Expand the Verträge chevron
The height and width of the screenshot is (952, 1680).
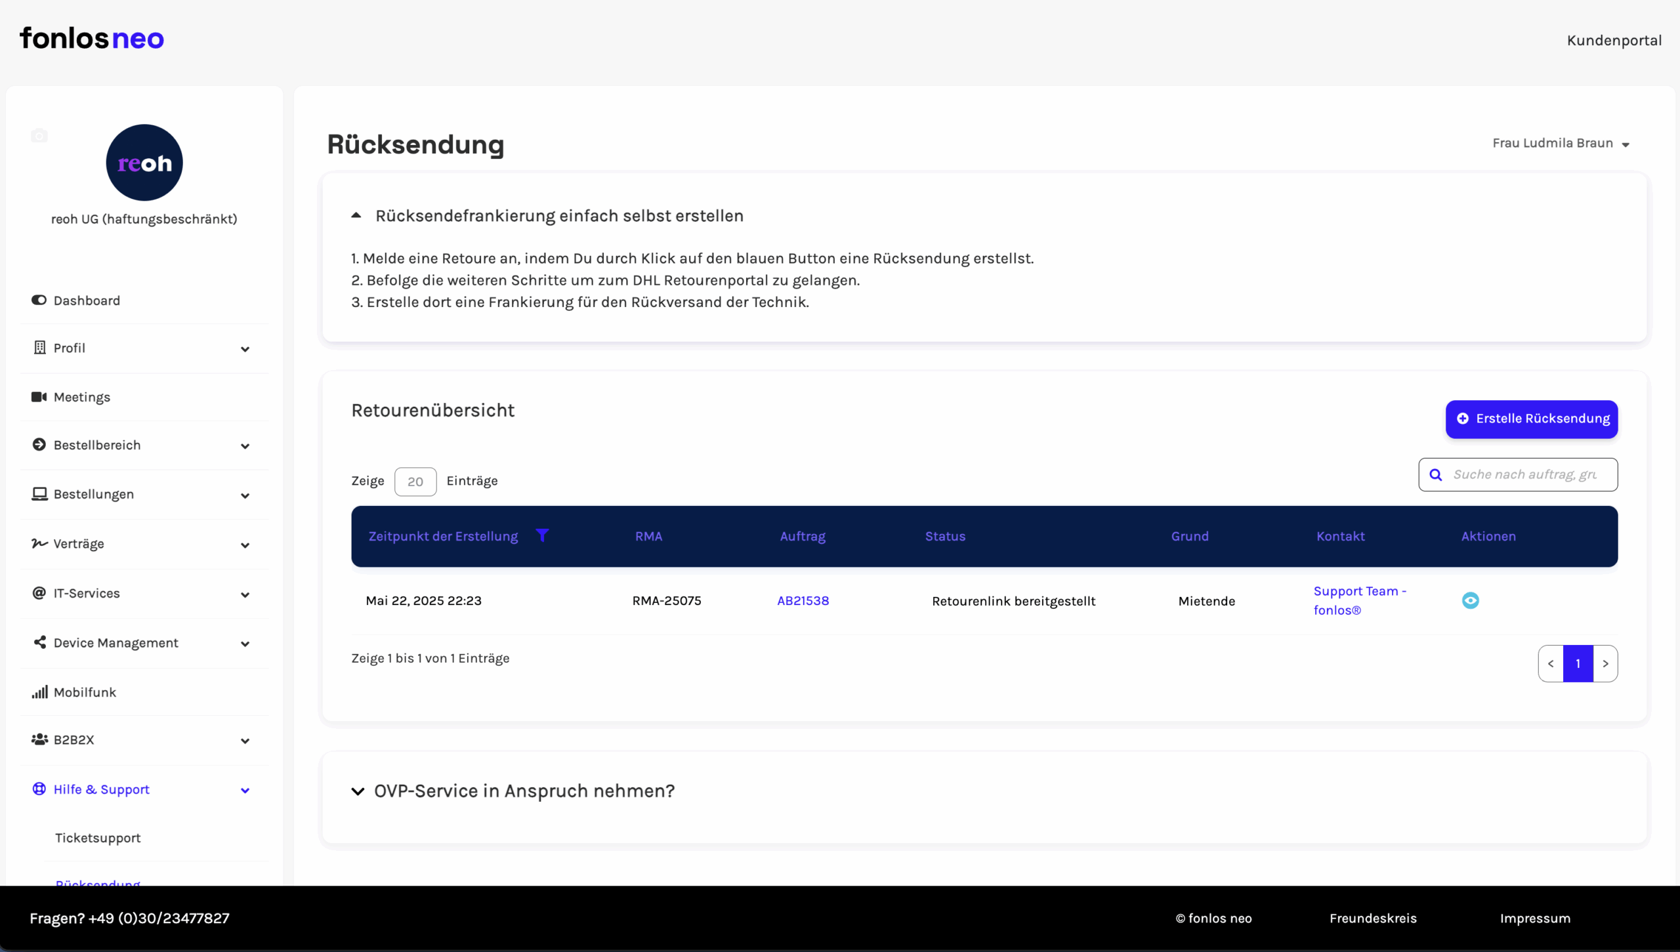click(x=245, y=545)
